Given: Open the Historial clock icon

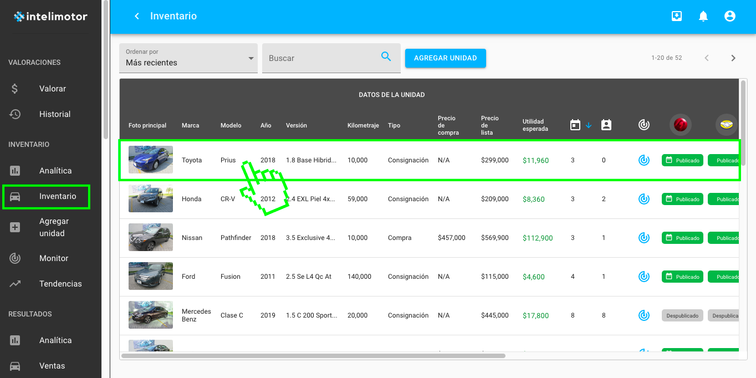Looking at the screenshot, I should (x=15, y=114).
